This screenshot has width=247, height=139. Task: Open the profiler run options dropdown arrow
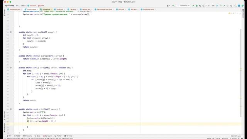click(206, 6)
